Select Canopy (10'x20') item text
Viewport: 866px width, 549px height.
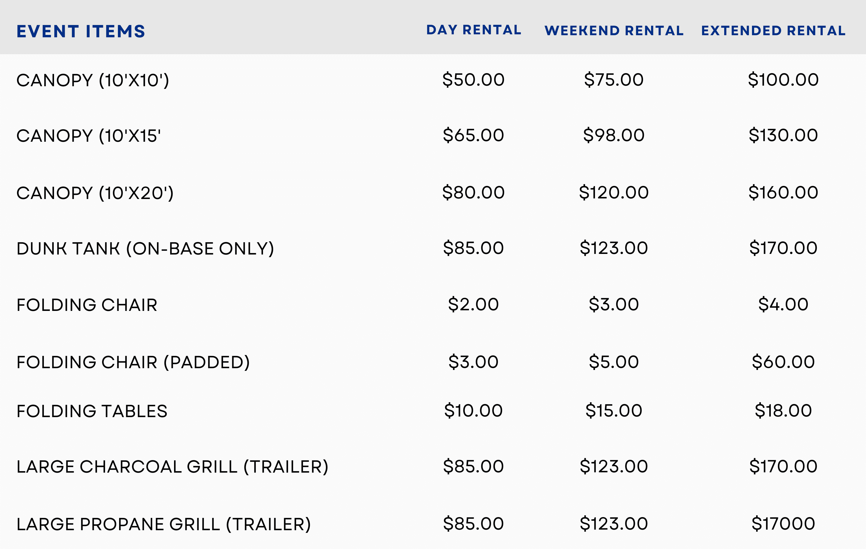coord(95,193)
